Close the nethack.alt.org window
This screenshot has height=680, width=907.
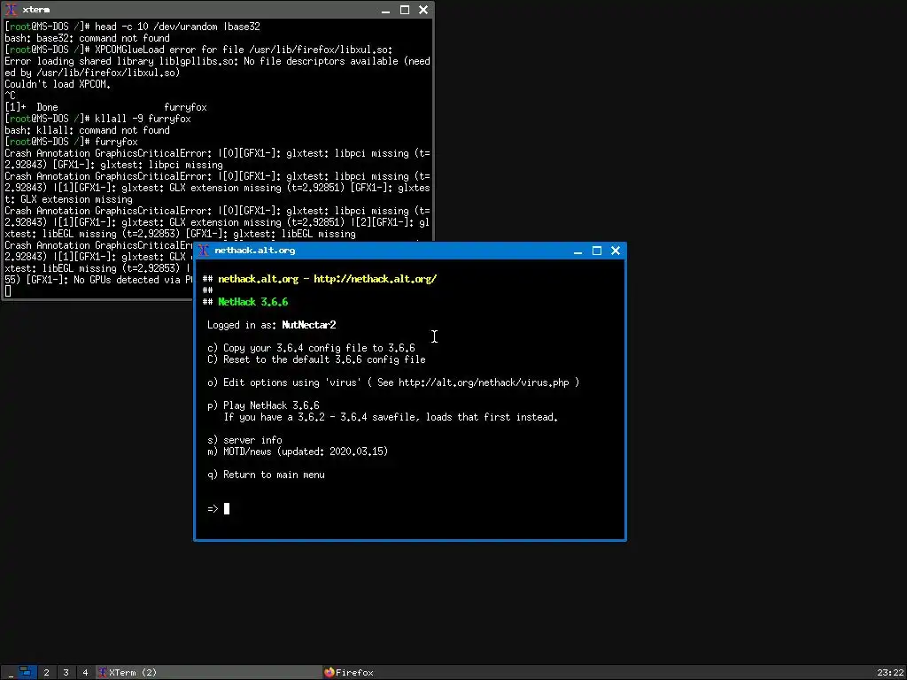click(616, 251)
